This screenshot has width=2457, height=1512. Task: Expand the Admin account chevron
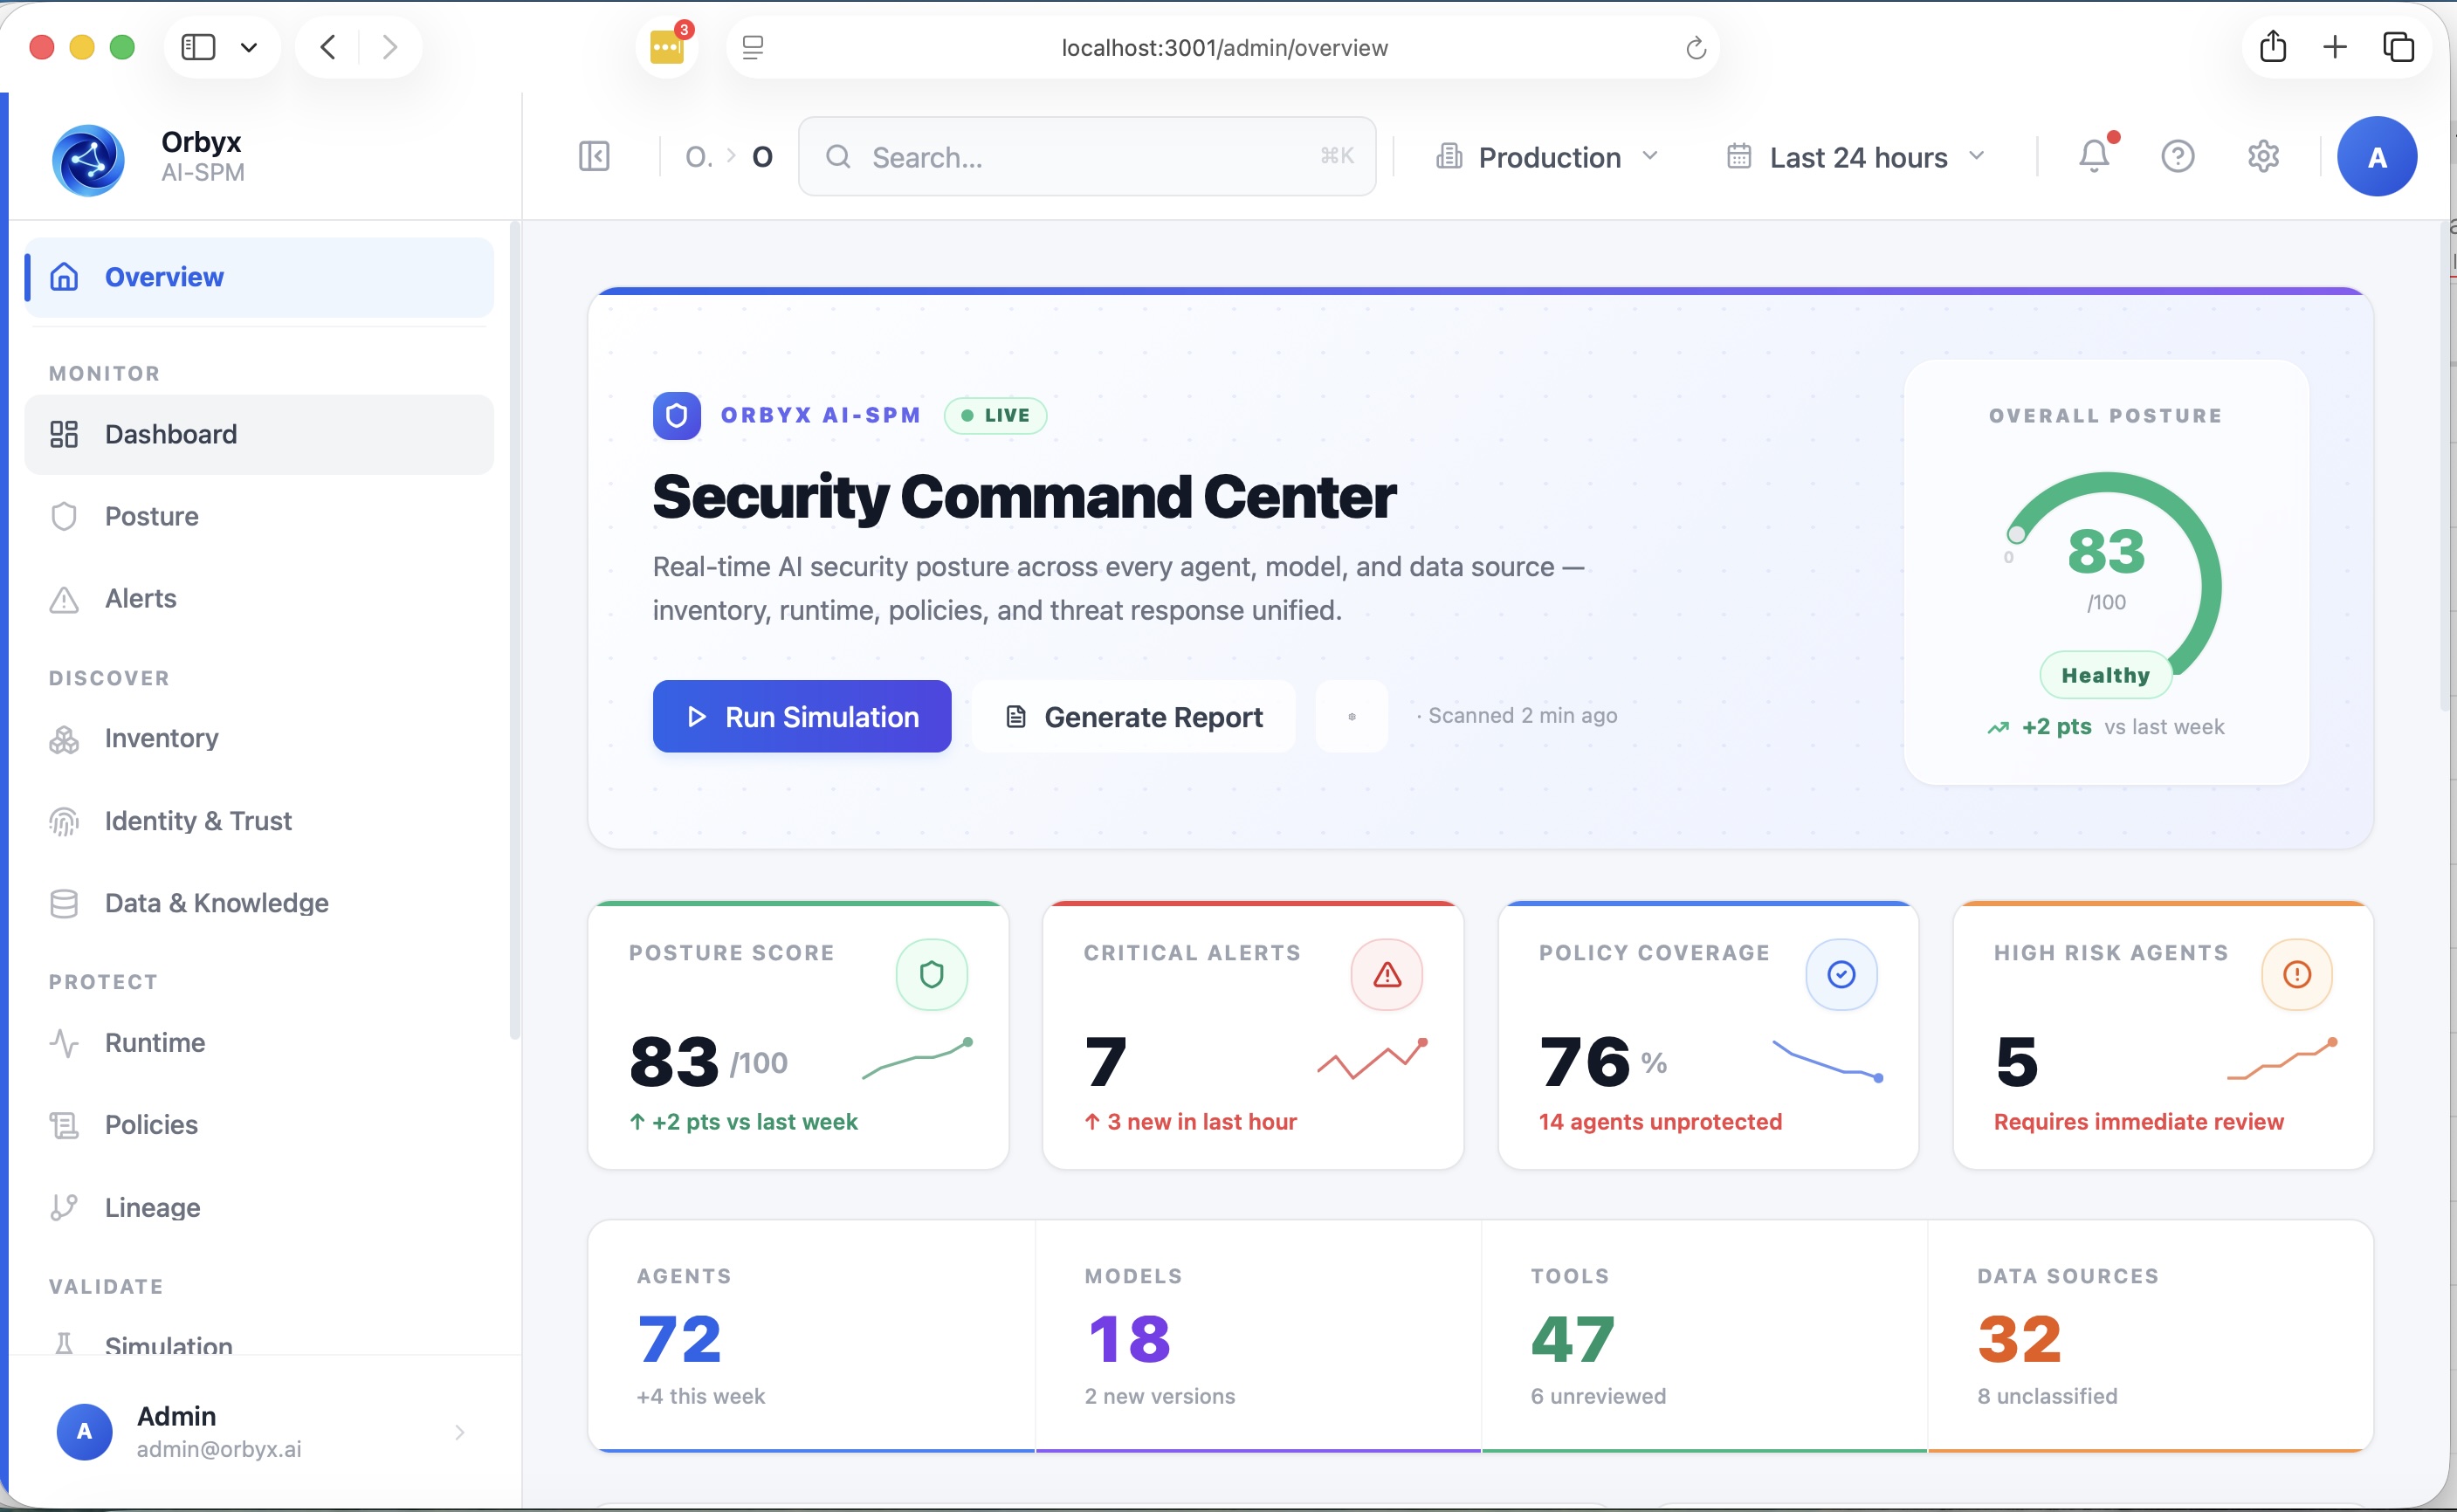(x=460, y=1432)
